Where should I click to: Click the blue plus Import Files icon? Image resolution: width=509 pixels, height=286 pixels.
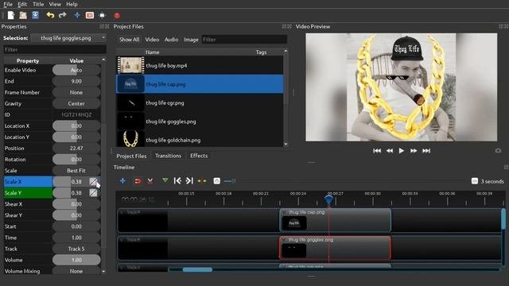77,15
